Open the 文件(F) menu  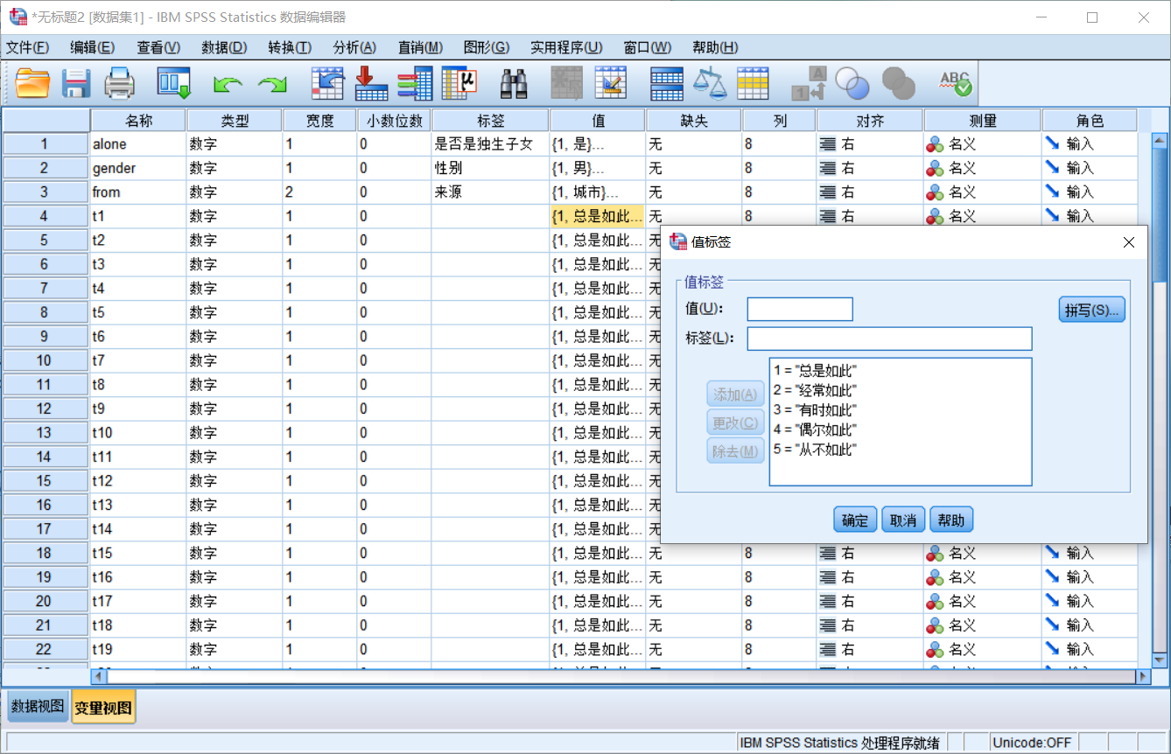tap(28, 47)
